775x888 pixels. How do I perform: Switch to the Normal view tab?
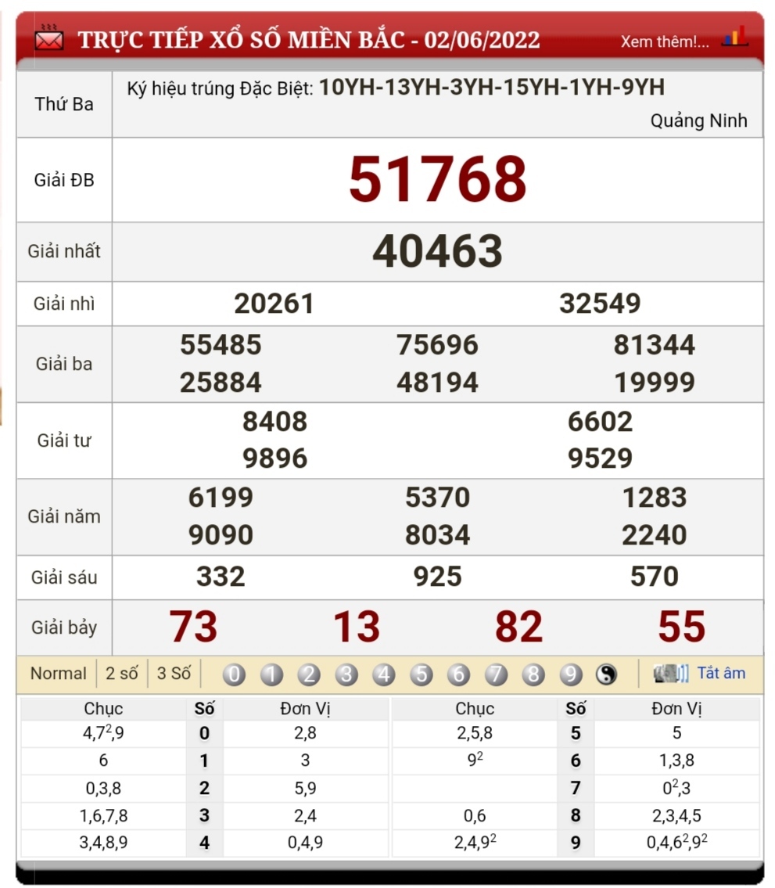[59, 674]
